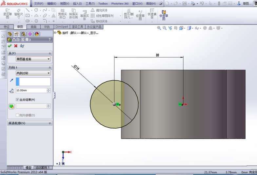Select the 智能尺寸 smart dimension tool

pos(18,14)
